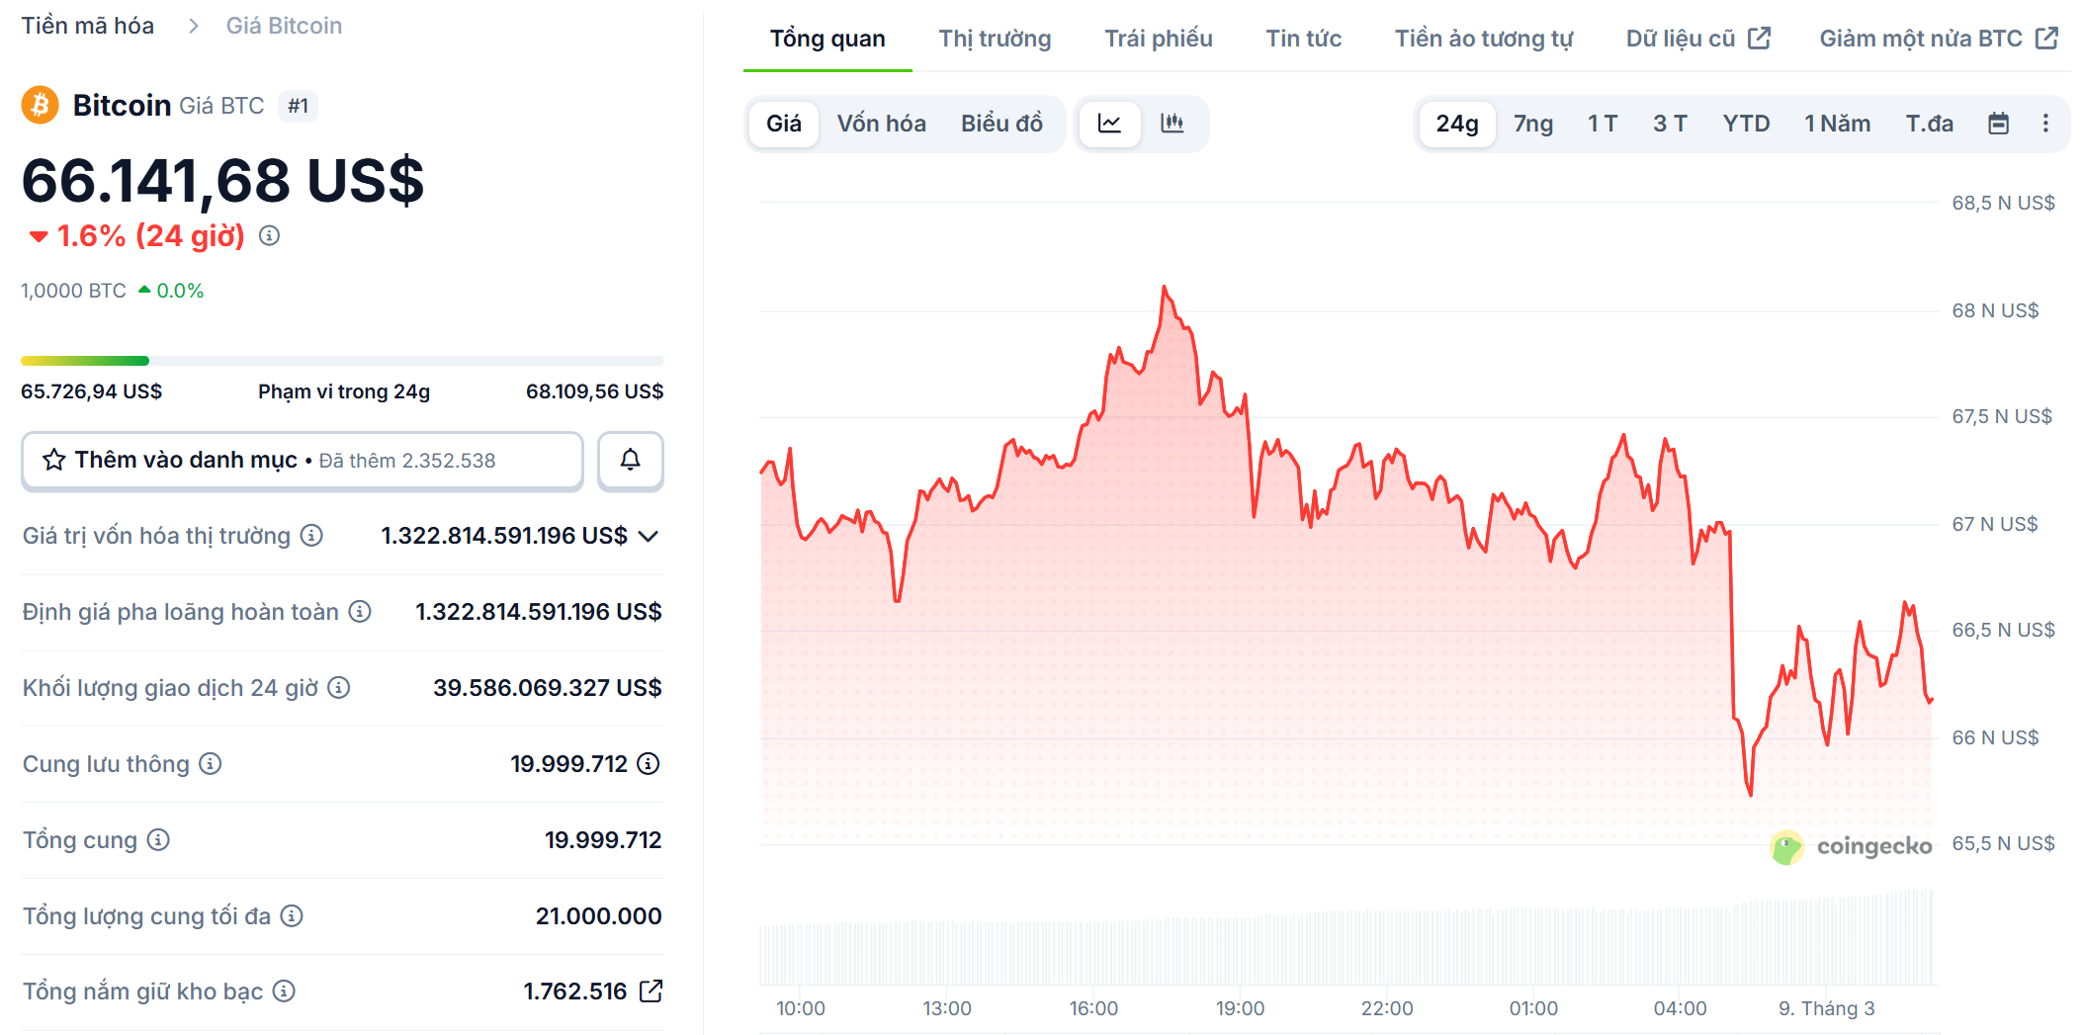
Task: Open the Cung lưu thông info tooltip
Action: (x=209, y=763)
